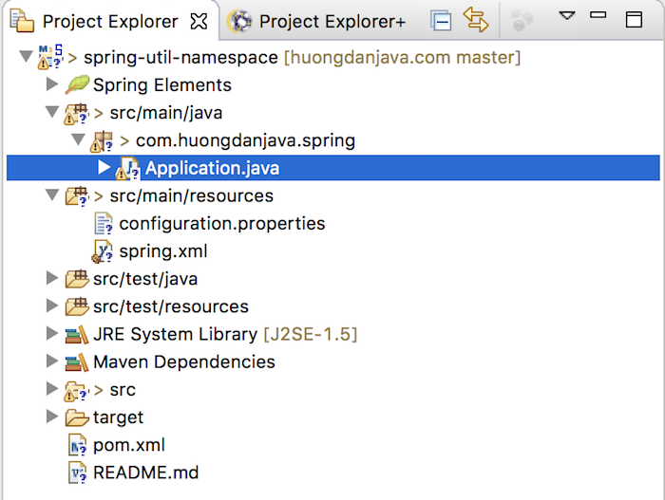Select the src/test/java source folder

pos(145,279)
